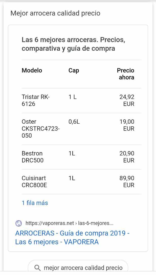Image resolution: width=156 pixels, height=275 pixels.
Task: Select the Oster CKSTRC4723-050 model cell
Action: click(x=40, y=129)
